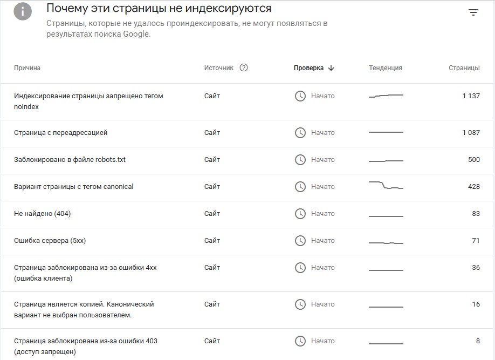Open the Вариант страницы с тегом canonical row

tap(247, 187)
